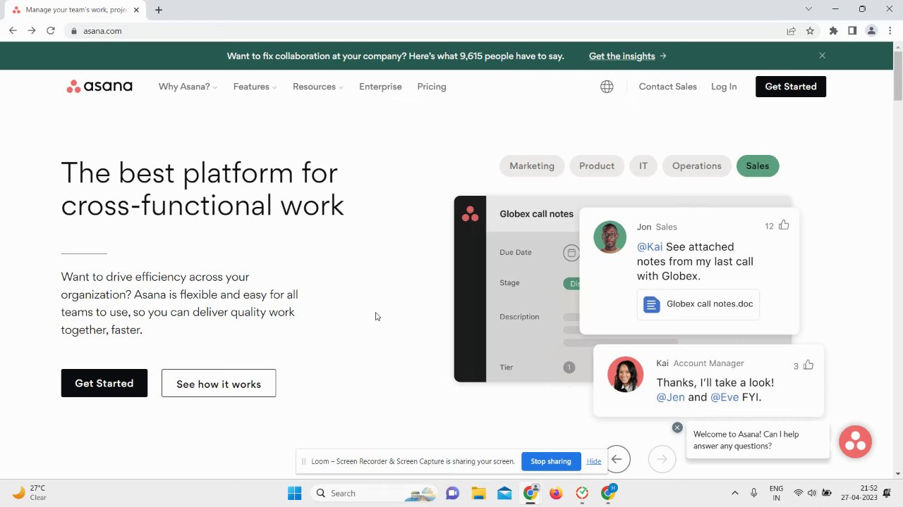Click the See how it works button
Viewport: 903px width, 507px height.
pyautogui.click(x=219, y=384)
